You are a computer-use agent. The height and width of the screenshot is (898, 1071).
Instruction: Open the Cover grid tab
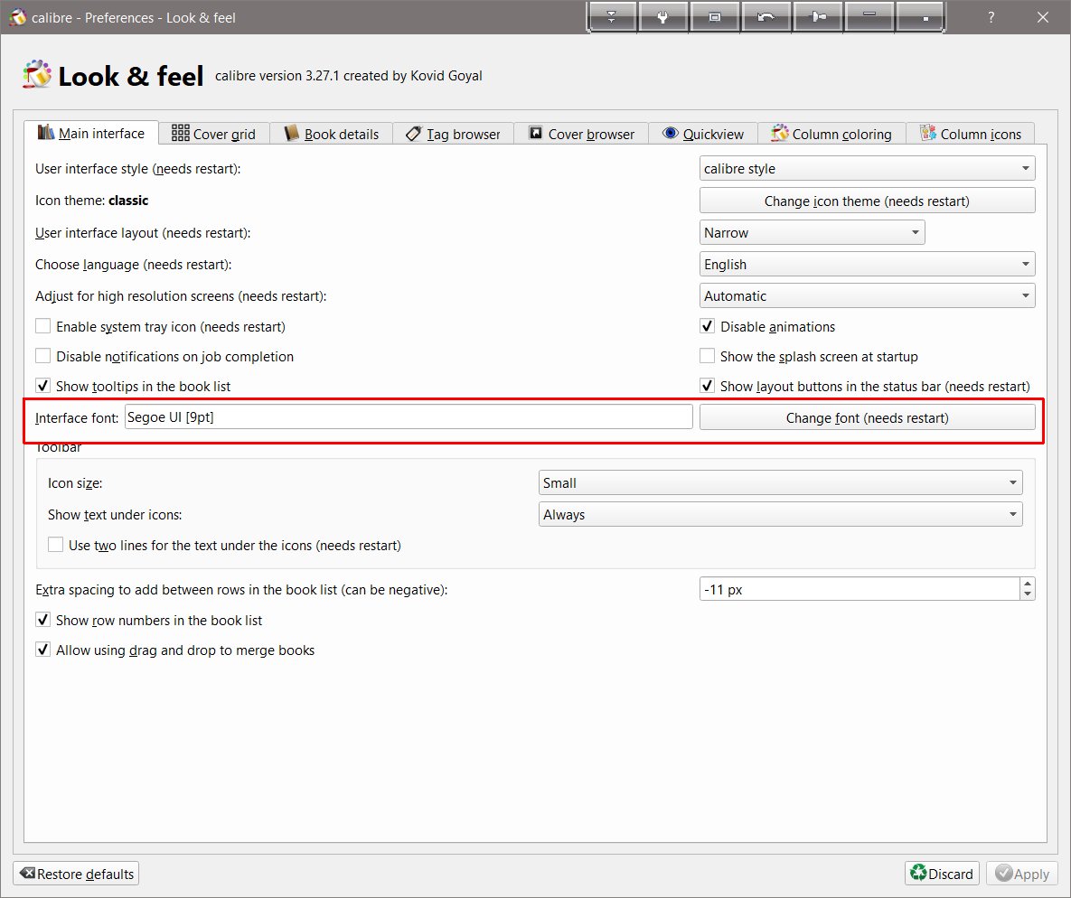click(x=214, y=134)
